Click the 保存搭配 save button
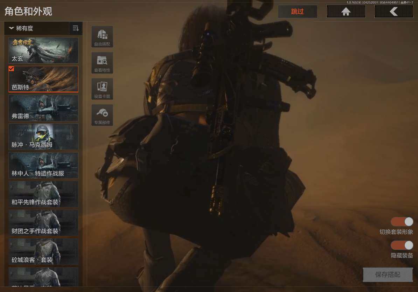 click(x=388, y=274)
